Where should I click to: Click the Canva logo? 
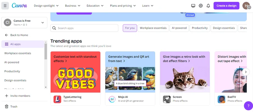19,6
